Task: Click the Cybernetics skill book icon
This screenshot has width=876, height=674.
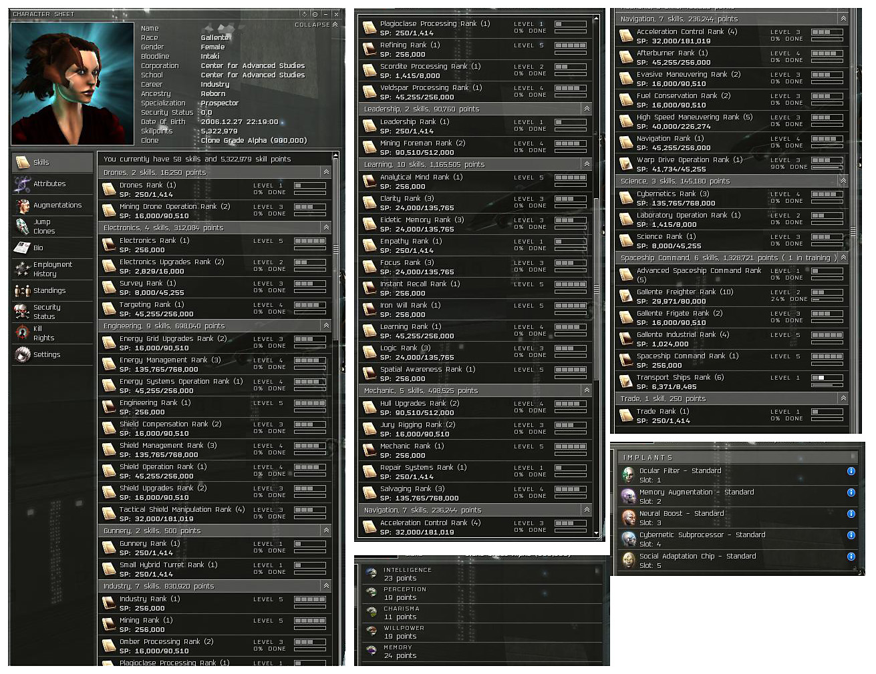Action: 626,198
